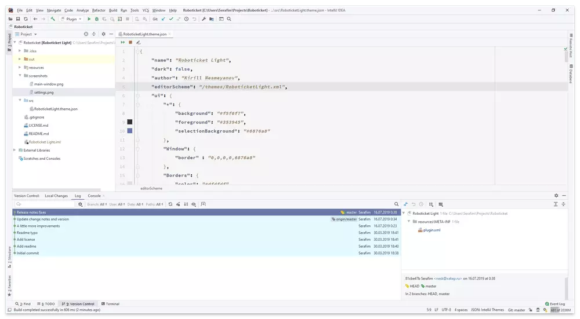Image resolution: width=580 pixels, height=319 pixels.
Task: Open the Terminal tool window
Action: 110,304
